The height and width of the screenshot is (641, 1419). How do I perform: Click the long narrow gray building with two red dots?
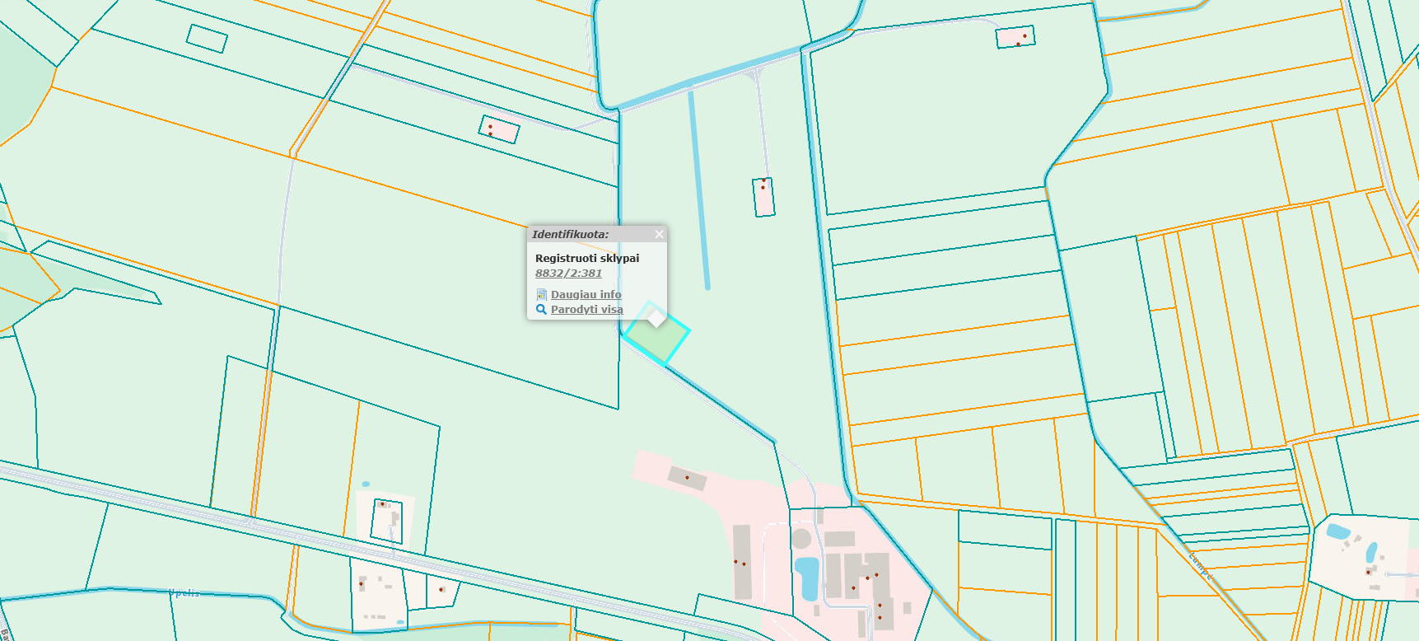[x=742, y=562]
